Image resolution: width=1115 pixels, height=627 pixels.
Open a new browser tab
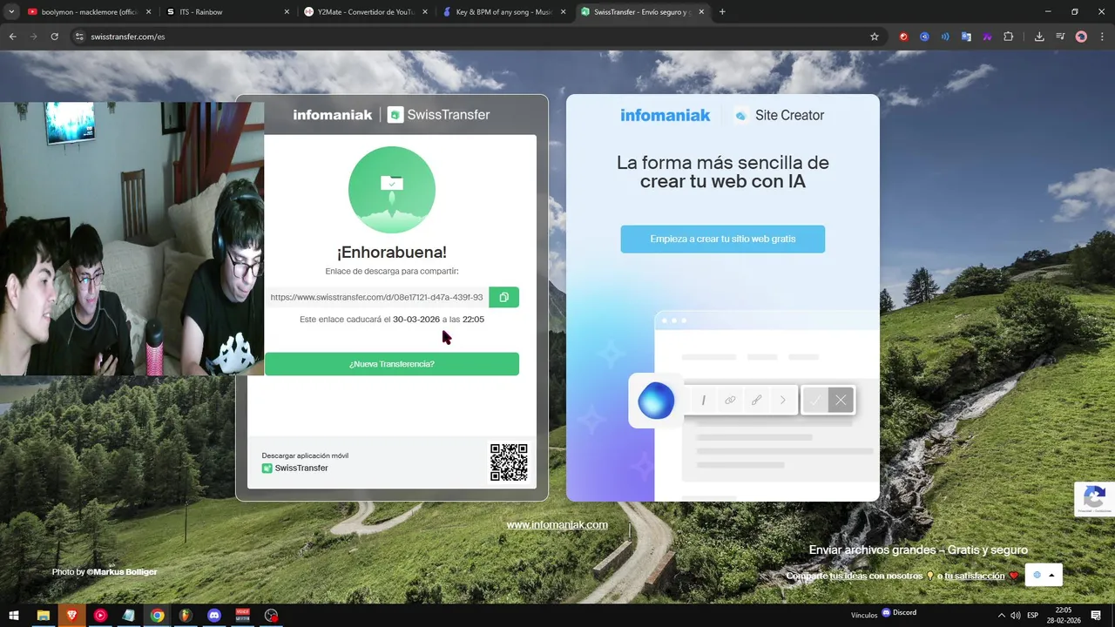tap(722, 12)
